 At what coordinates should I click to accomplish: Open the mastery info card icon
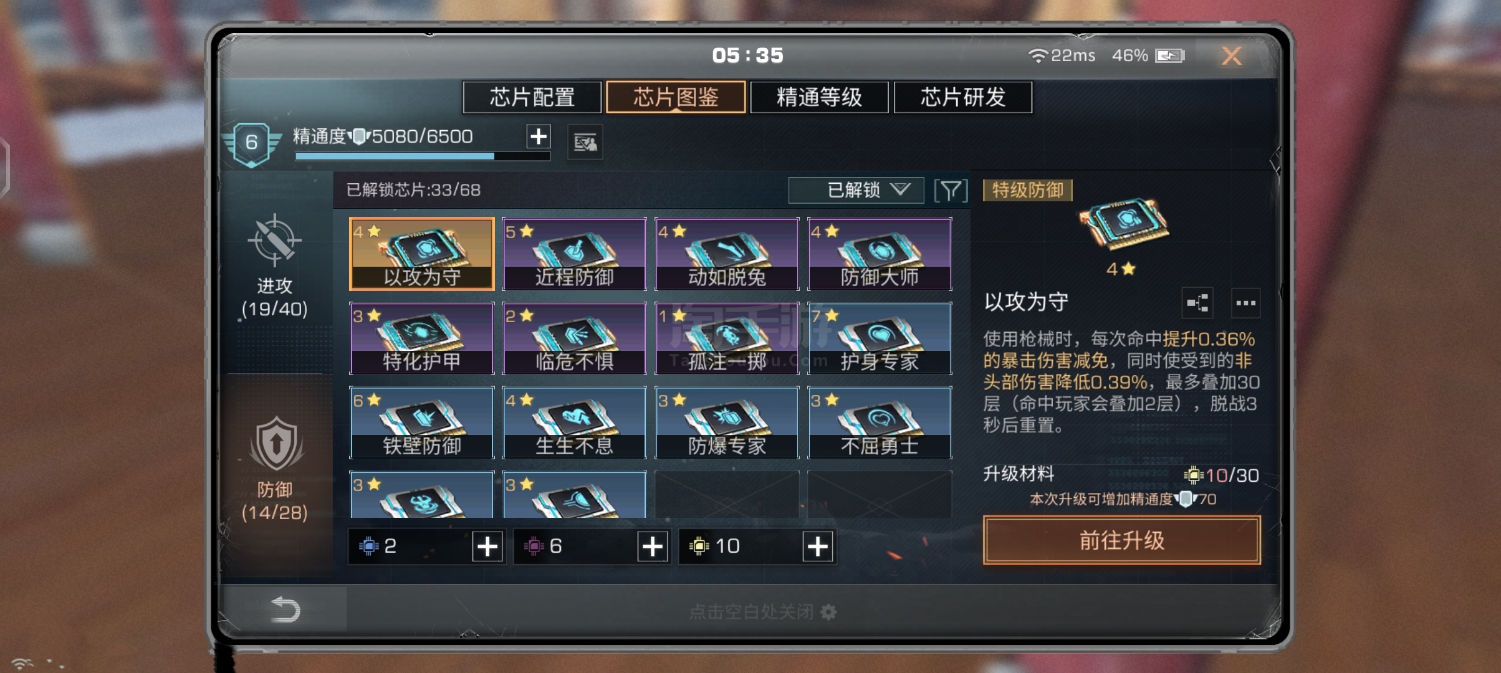585,143
